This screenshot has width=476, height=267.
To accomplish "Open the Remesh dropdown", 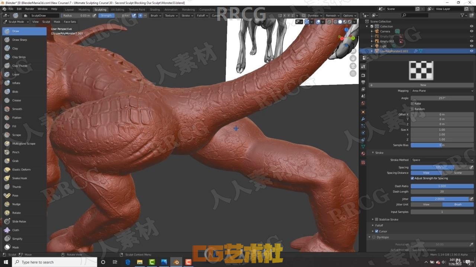I will pyautogui.click(x=332, y=16).
